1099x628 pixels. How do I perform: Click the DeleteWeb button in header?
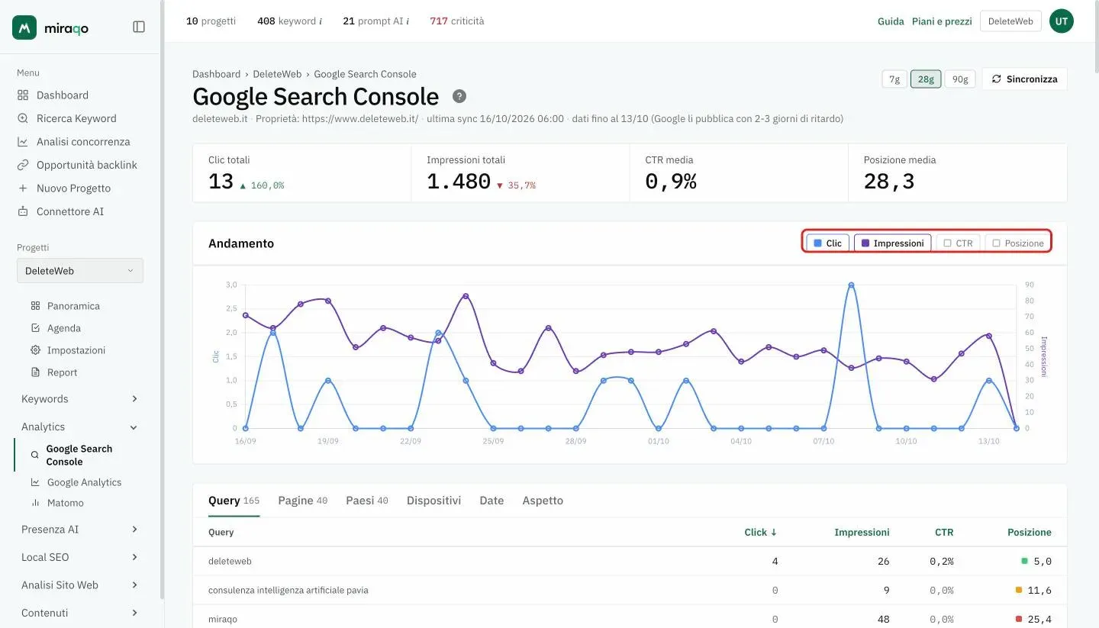tap(1010, 21)
